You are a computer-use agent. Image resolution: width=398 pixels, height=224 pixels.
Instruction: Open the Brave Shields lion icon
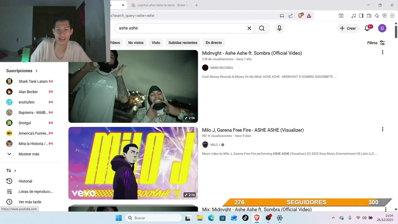click(300, 16)
